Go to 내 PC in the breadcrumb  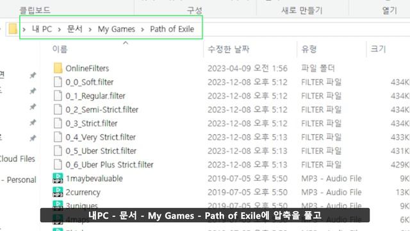(42, 29)
